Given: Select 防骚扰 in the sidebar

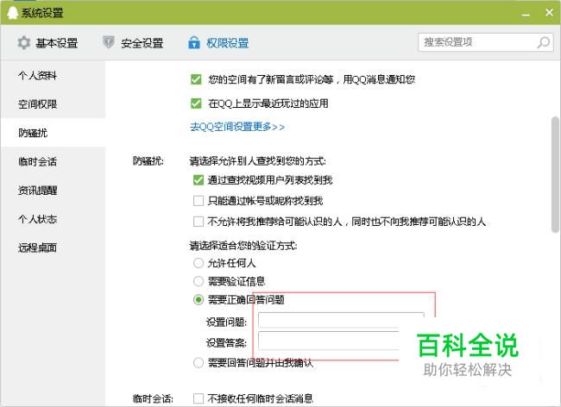Looking at the screenshot, I should coord(53,133).
